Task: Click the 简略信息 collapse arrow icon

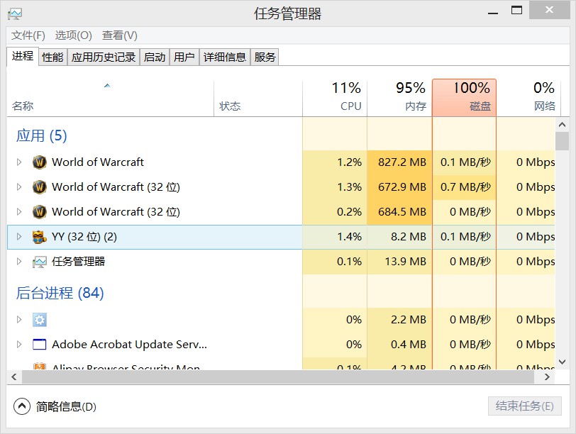Action: click(x=22, y=406)
